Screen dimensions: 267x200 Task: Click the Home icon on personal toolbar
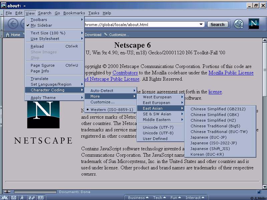(x=8, y=35)
